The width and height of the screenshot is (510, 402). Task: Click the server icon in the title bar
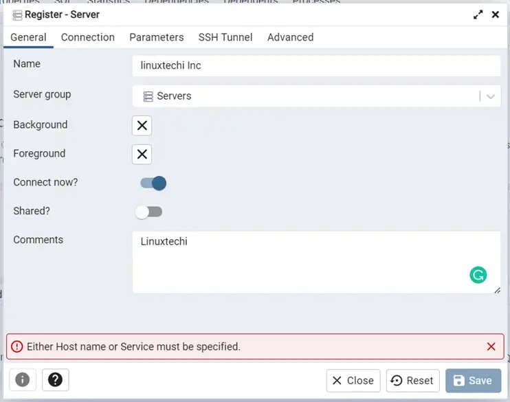[x=17, y=14]
